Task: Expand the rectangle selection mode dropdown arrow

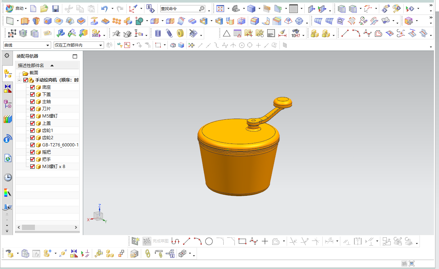Action: point(165,45)
